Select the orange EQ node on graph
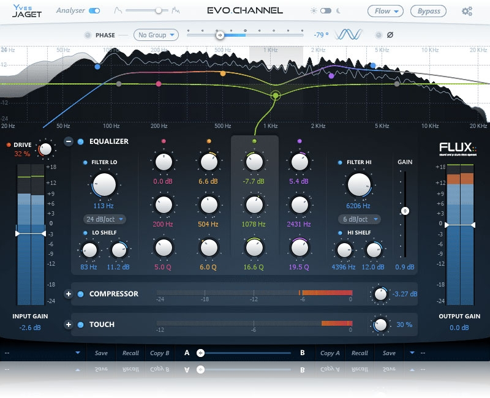The height and width of the screenshot is (398, 490). tap(223, 73)
